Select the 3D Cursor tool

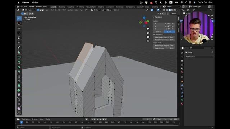coord(19,23)
